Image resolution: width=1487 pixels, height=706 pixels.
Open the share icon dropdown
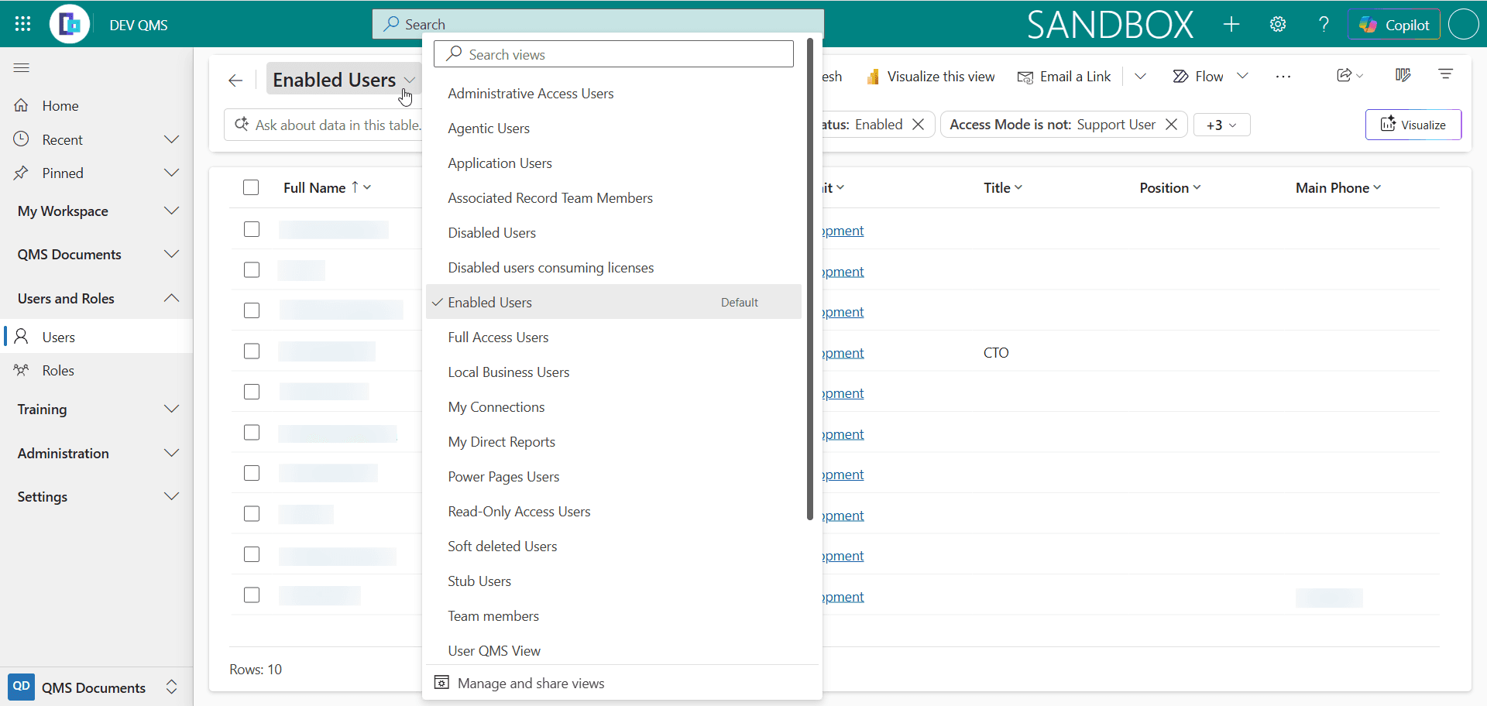[x=1349, y=75]
